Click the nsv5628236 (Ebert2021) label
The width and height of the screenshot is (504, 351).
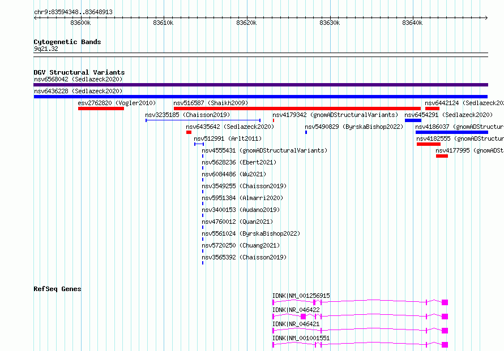click(239, 162)
